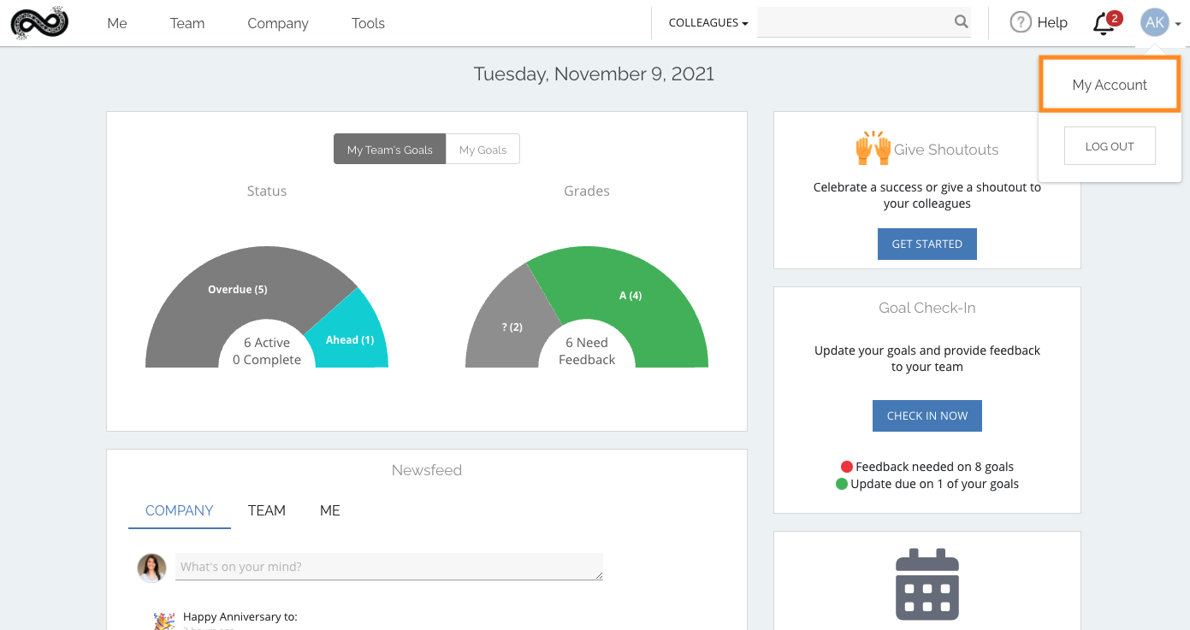The width and height of the screenshot is (1190, 630).
Task: Open the Me menu
Action: (x=117, y=23)
